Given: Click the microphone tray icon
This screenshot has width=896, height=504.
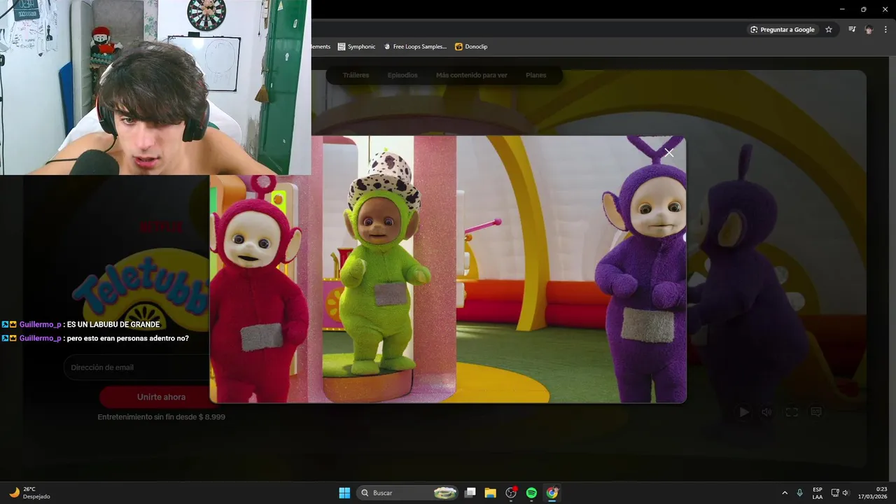Looking at the screenshot, I should click(x=800, y=493).
